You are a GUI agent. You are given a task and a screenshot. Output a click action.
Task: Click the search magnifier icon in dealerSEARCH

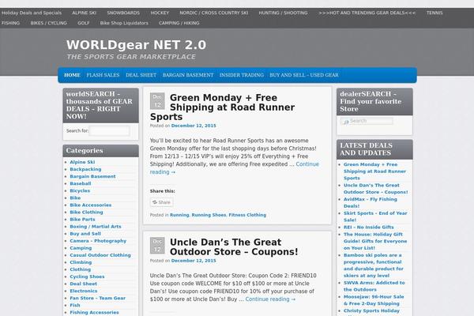pyautogui.click(x=346, y=122)
